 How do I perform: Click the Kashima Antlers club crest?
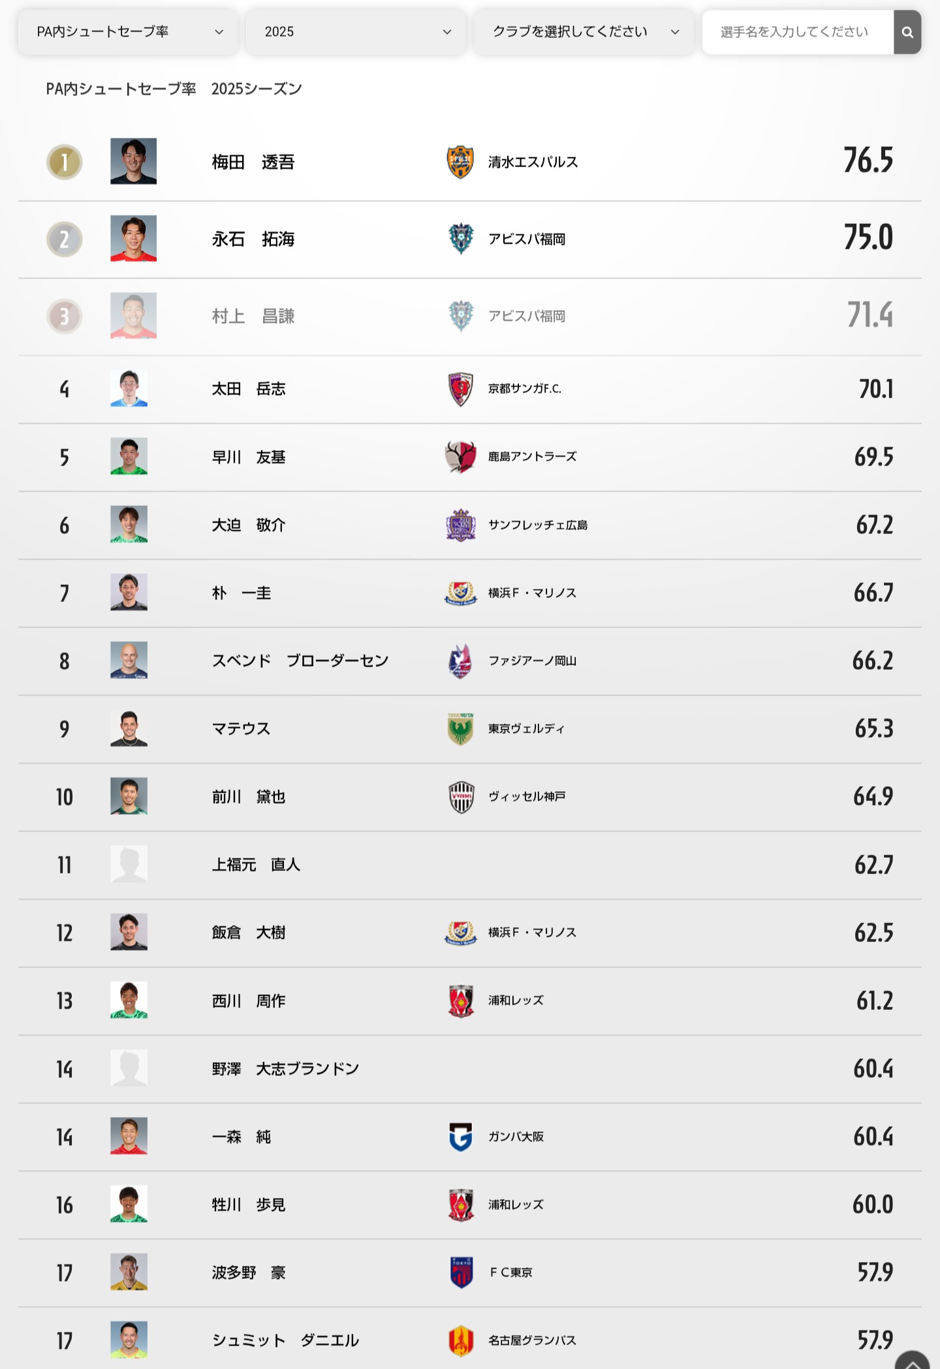click(460, 457)
